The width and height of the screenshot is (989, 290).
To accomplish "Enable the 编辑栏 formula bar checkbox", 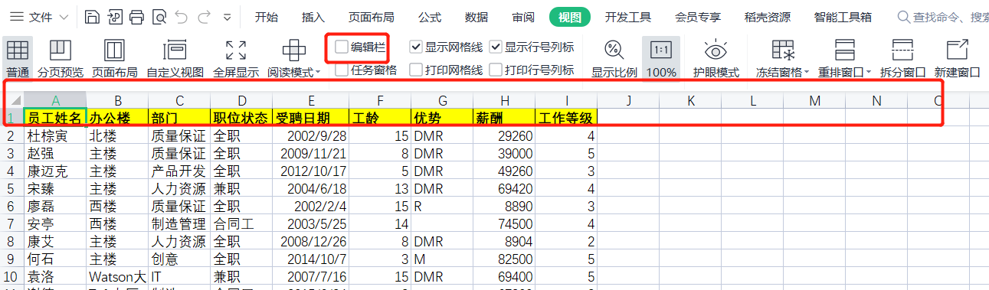I will point(342,47).
